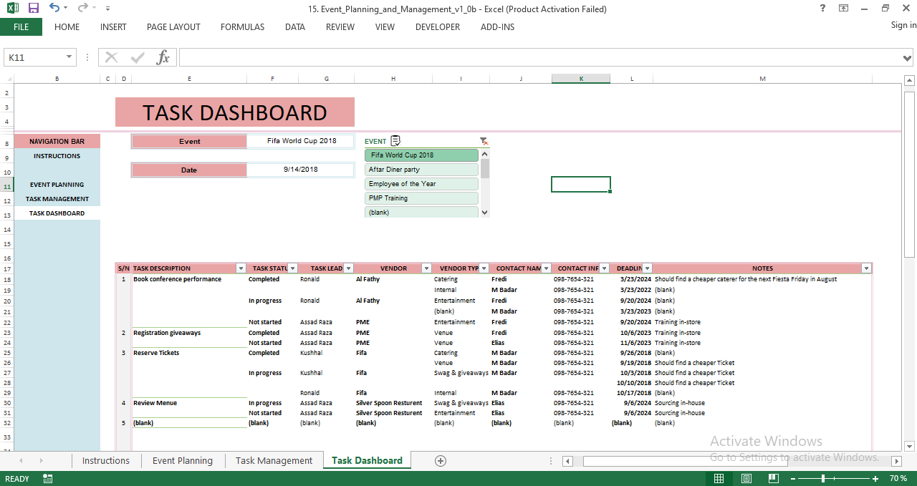Open Insert Function fx dialog
This screenshot has height=486, width=917.
[163, 57]
